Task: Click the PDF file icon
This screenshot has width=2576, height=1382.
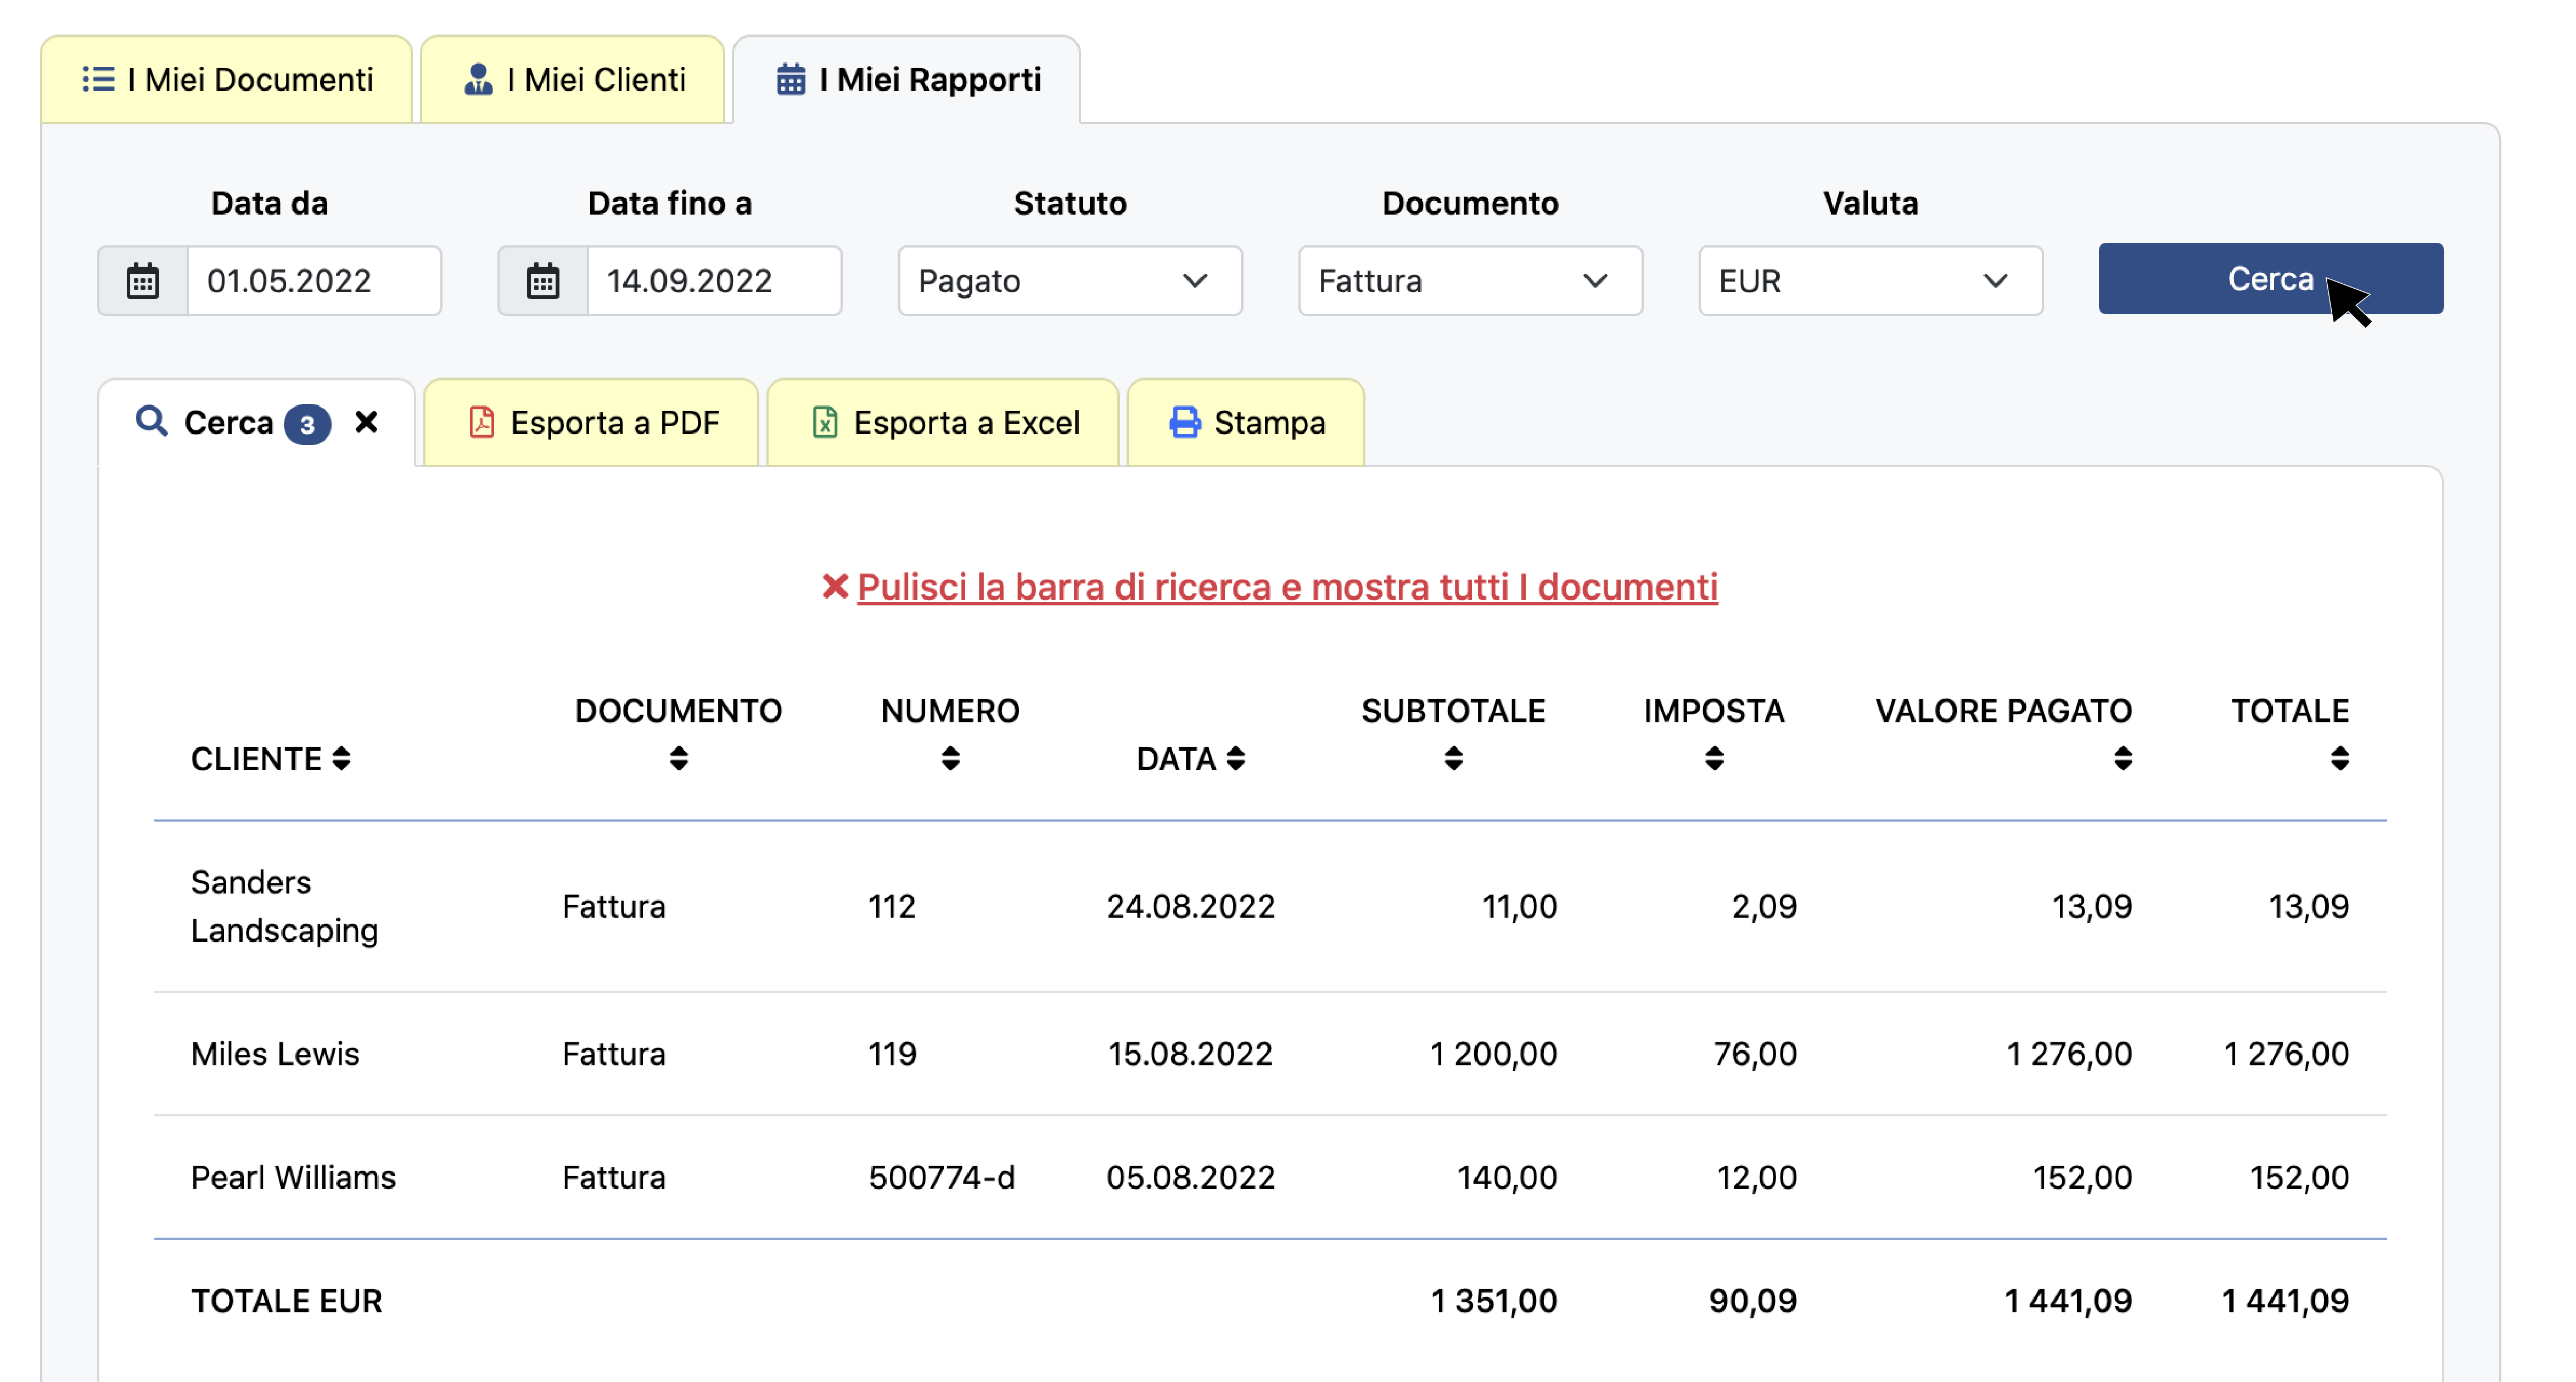Action: [482, 422]
